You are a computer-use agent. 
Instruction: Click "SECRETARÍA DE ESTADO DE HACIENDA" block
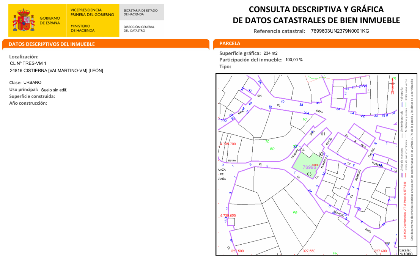[x=141, y=12]
